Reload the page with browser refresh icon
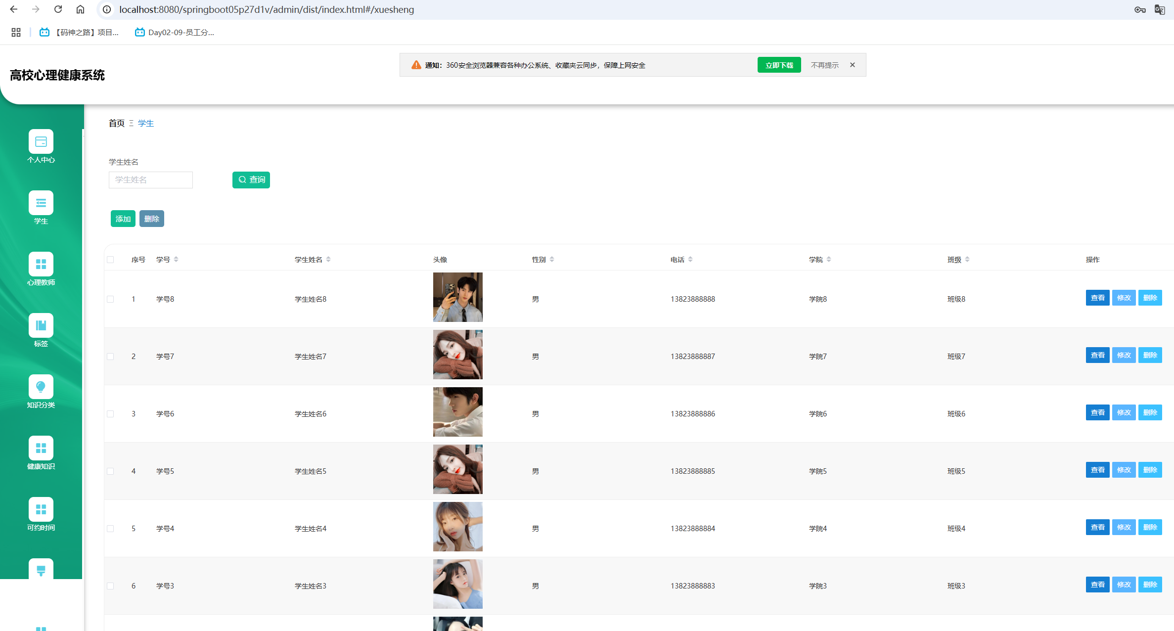 tap(58, 9)
